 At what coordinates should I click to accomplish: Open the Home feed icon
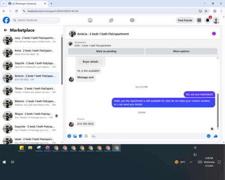pos(90,20)
